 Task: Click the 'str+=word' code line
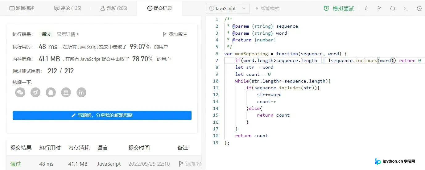[269, 95]
